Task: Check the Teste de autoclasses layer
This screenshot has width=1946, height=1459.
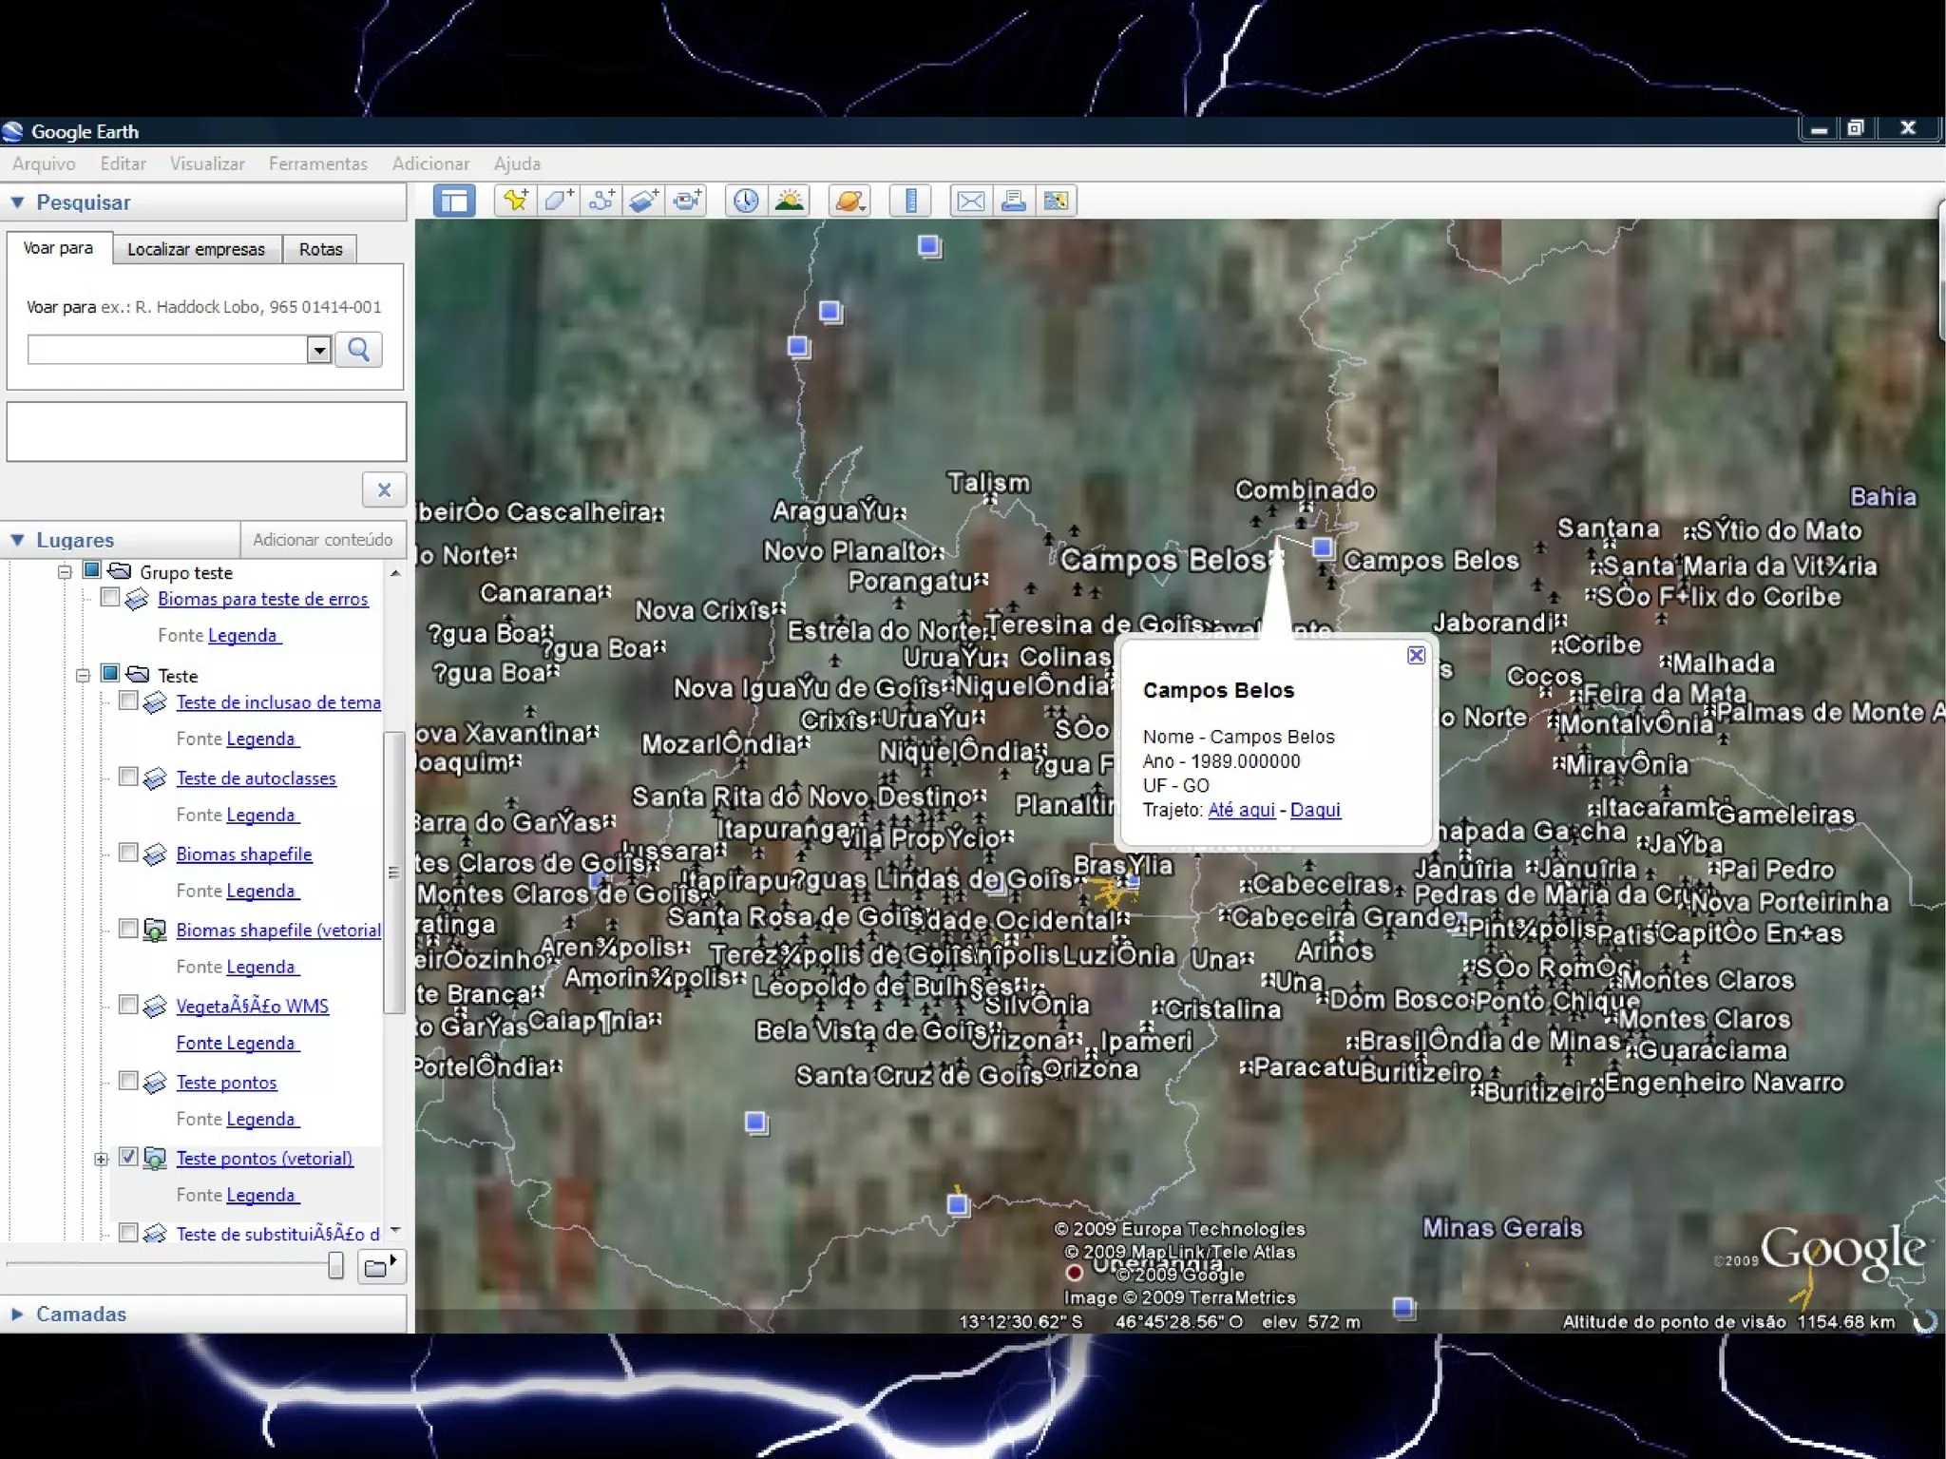Action: pos(128,777)
